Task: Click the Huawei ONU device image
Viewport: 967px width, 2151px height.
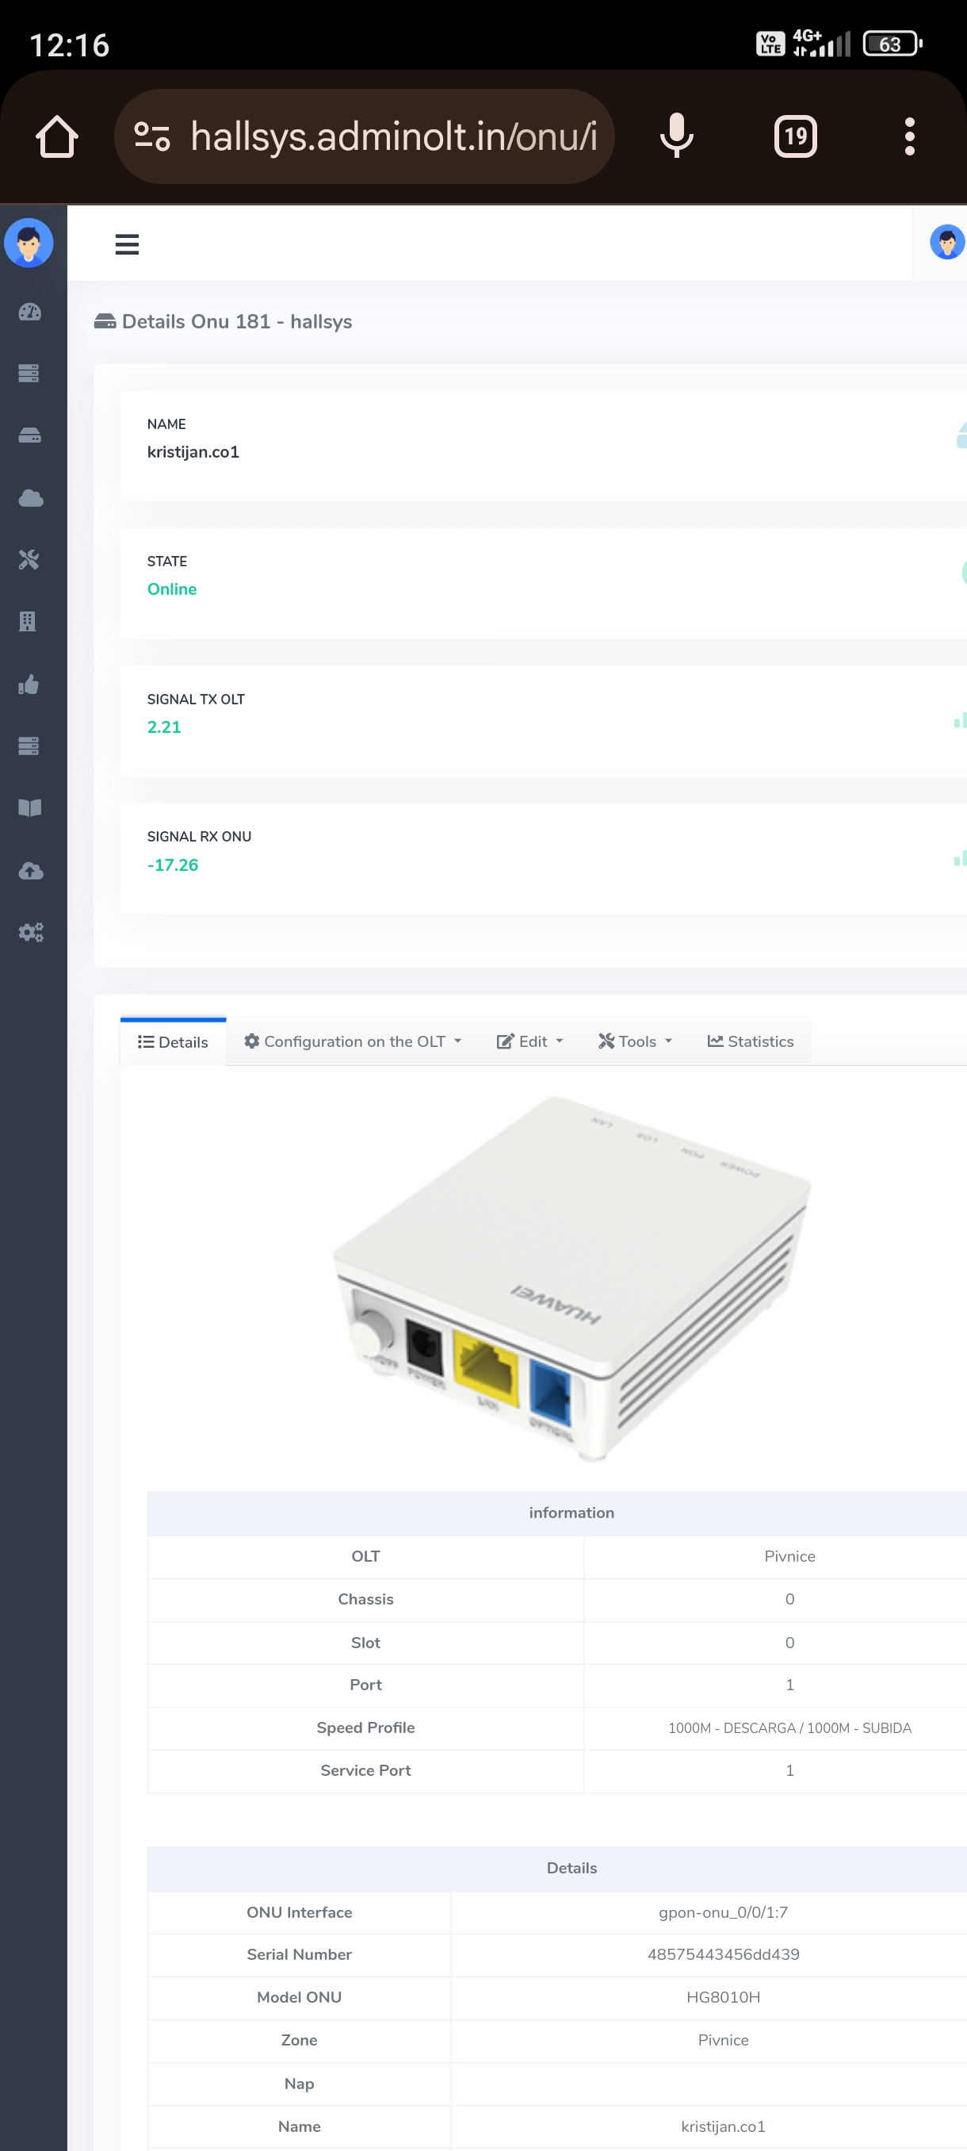Action: tap(571, 1278)
